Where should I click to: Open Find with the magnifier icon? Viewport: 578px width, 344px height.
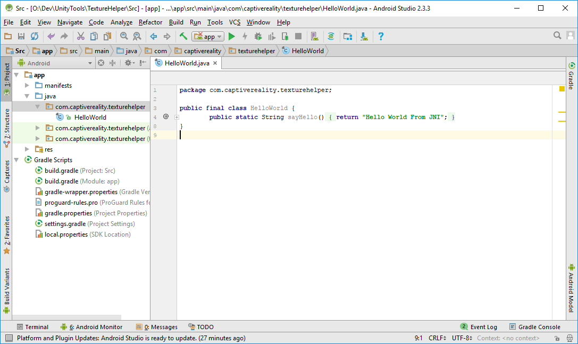click(x=124, y=36)
